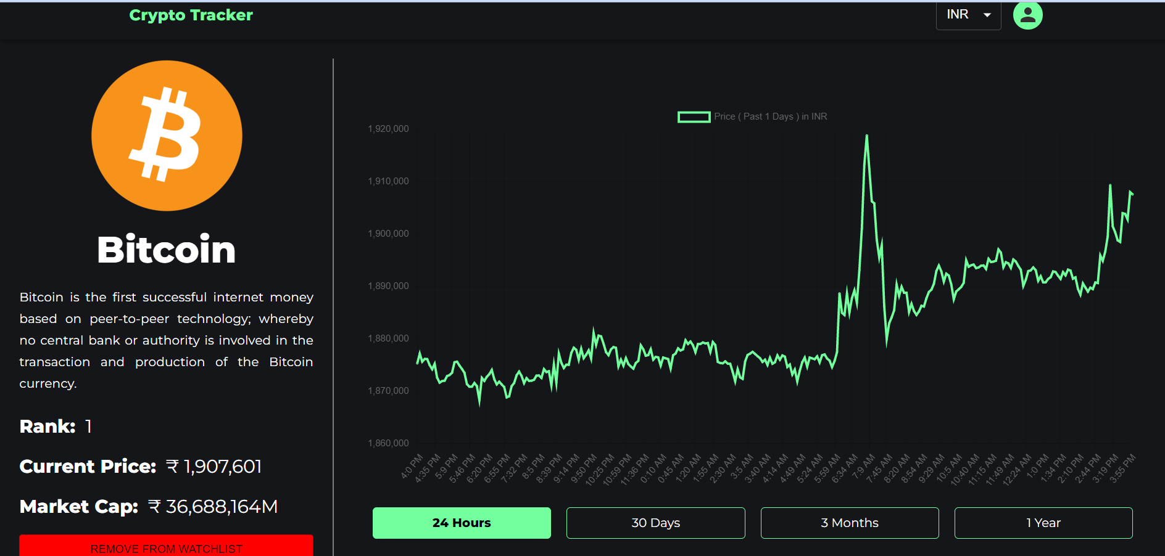Image resolution: width=1165 pixels, height=556 pixels.
Task: Select INR from the currency box
Action: 956,15
